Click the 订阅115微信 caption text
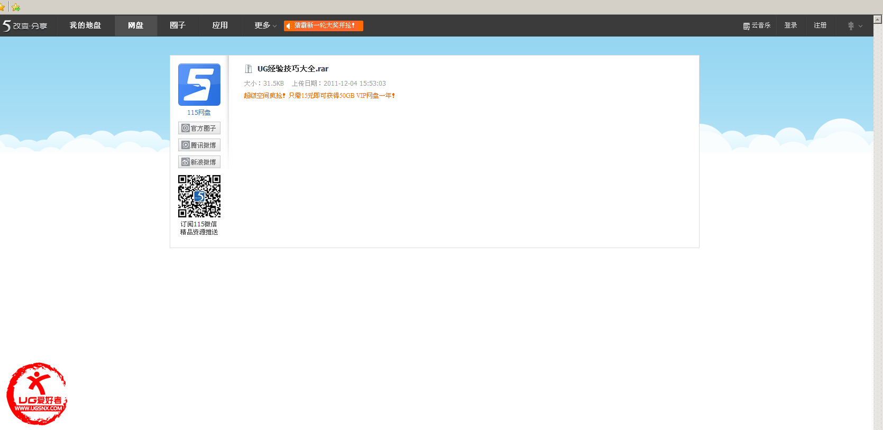The width and height of the screenshot is (883, 430). (199, 224)
